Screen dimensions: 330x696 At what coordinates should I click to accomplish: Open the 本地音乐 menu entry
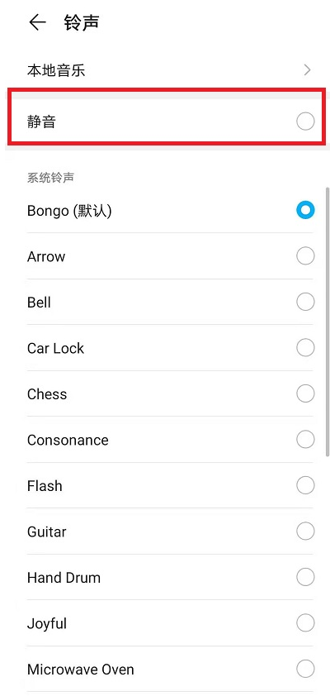(165, 70)
